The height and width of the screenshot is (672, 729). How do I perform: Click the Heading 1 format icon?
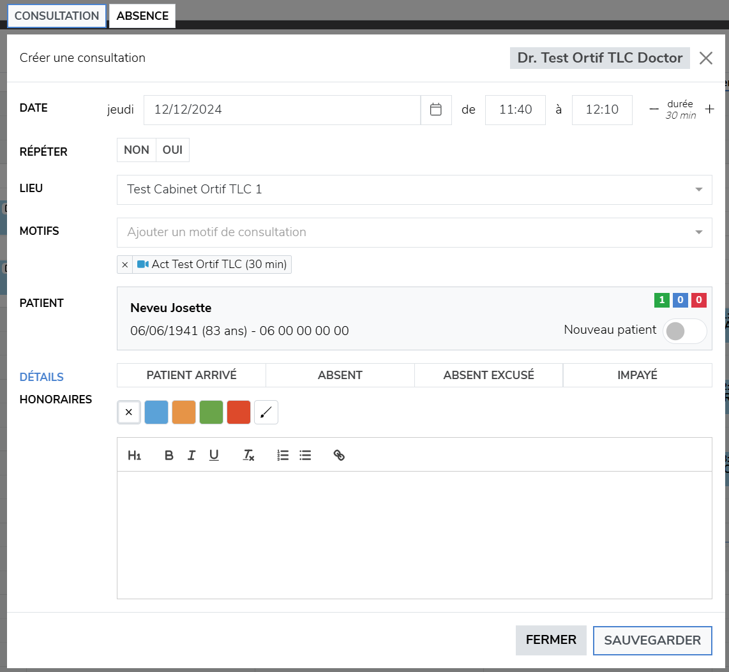pos(134,456)
